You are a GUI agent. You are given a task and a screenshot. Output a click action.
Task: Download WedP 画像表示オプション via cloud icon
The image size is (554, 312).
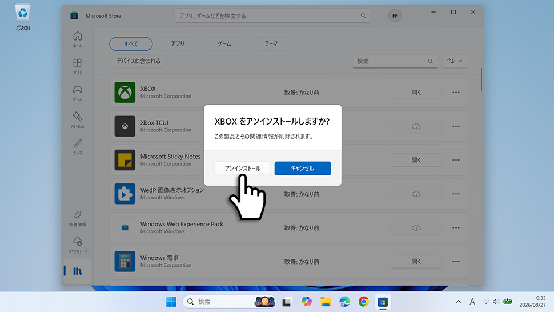416,194
